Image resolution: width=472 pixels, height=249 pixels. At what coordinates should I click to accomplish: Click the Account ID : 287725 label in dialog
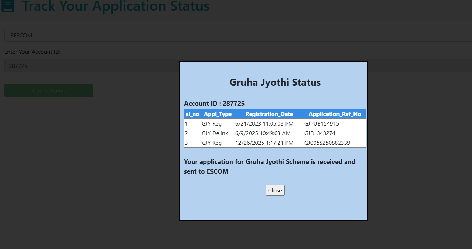tap(214, 104)
